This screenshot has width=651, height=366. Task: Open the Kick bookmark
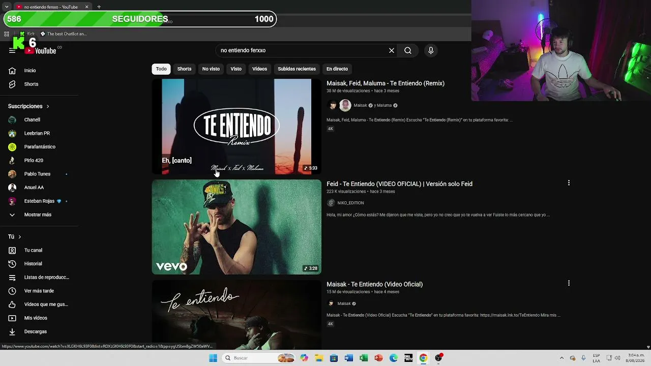point(27,34)
